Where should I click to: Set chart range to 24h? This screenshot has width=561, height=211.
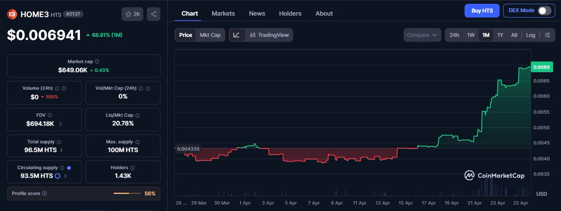click(454, 35)
